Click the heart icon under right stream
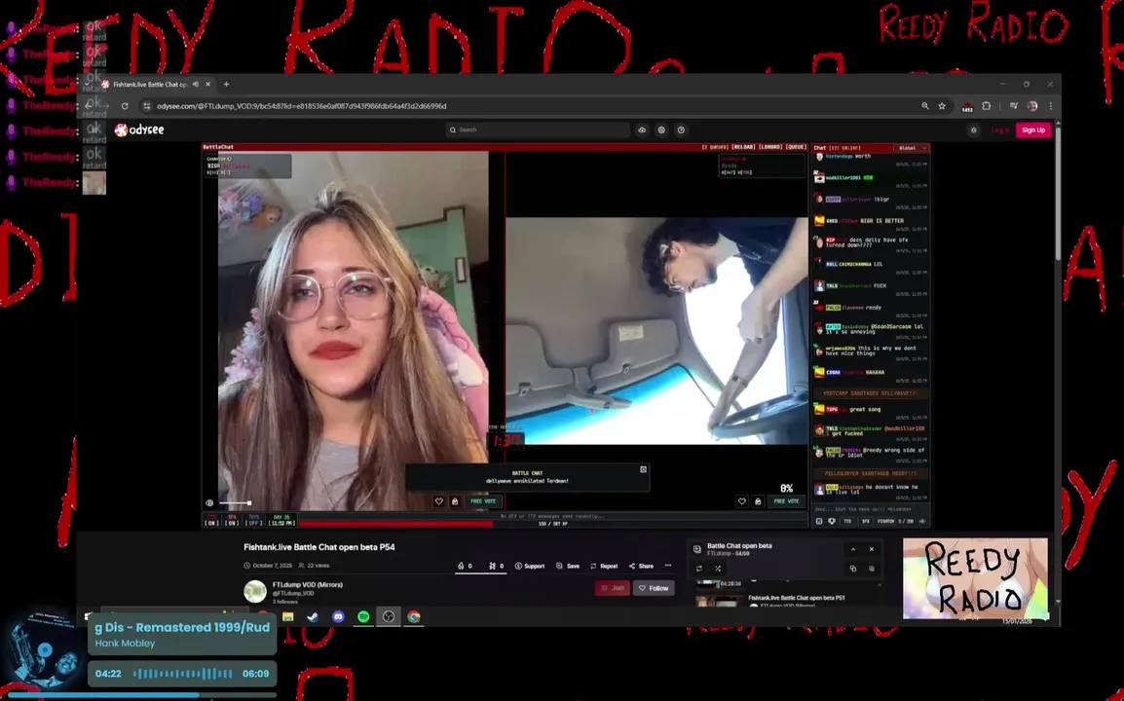This screenshot has height=701, width=1124. 742,501
